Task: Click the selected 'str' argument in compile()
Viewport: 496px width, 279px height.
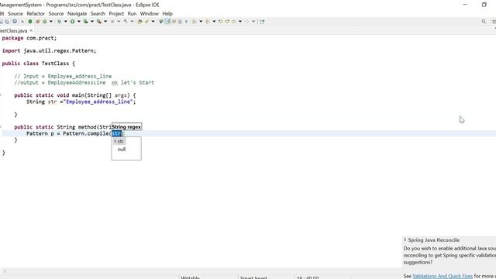Action: (116, 133)
